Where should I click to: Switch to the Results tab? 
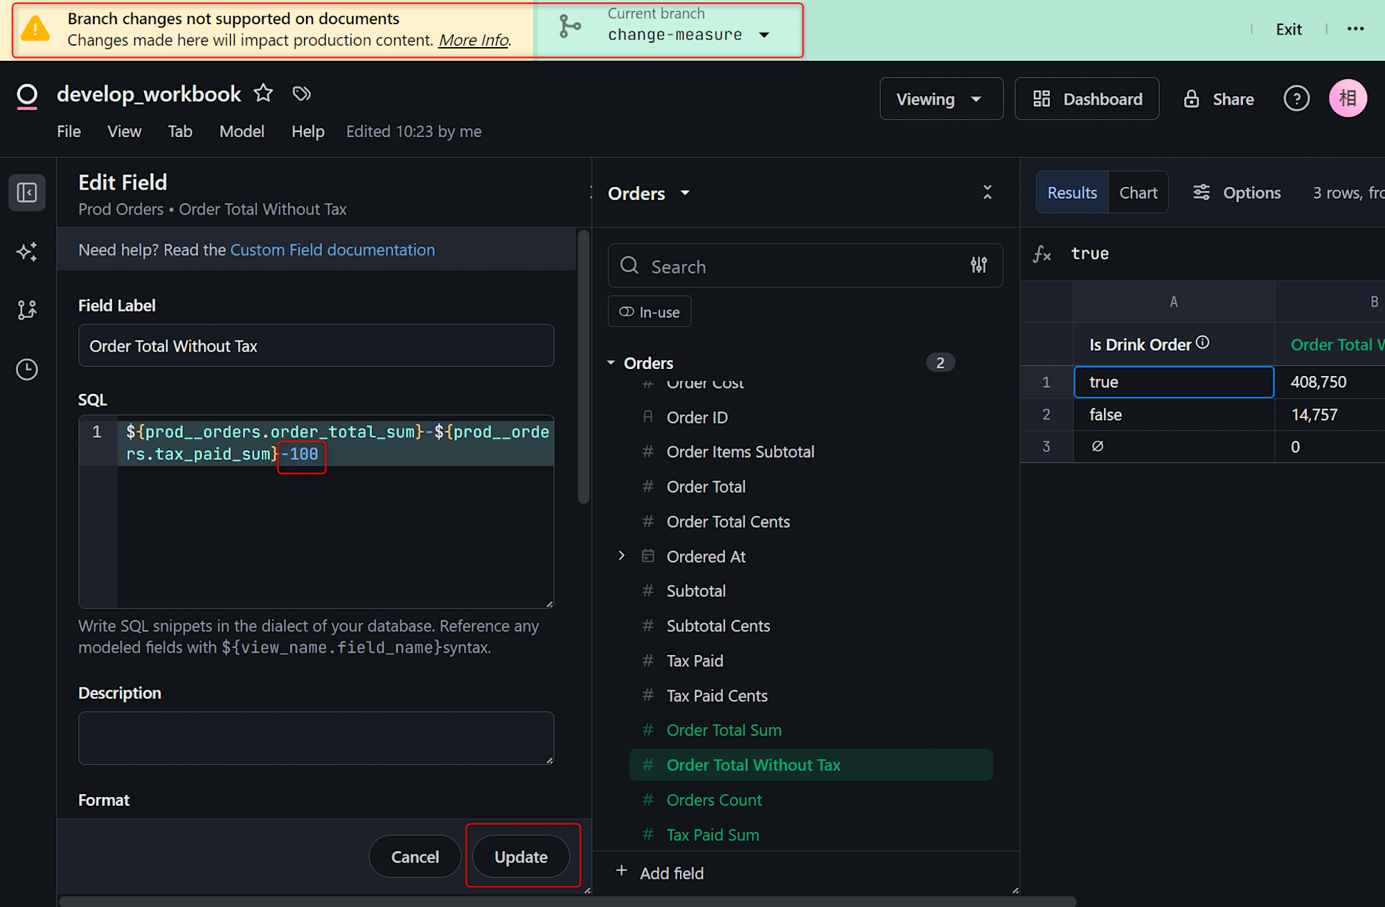pyautogui.click(x=1072, y=192)
